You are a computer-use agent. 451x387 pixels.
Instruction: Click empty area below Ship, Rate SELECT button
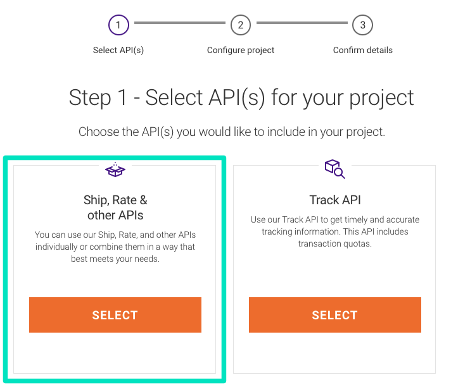click(115, 353)
